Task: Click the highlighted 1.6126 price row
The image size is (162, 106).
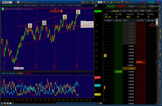Action: 129,69
